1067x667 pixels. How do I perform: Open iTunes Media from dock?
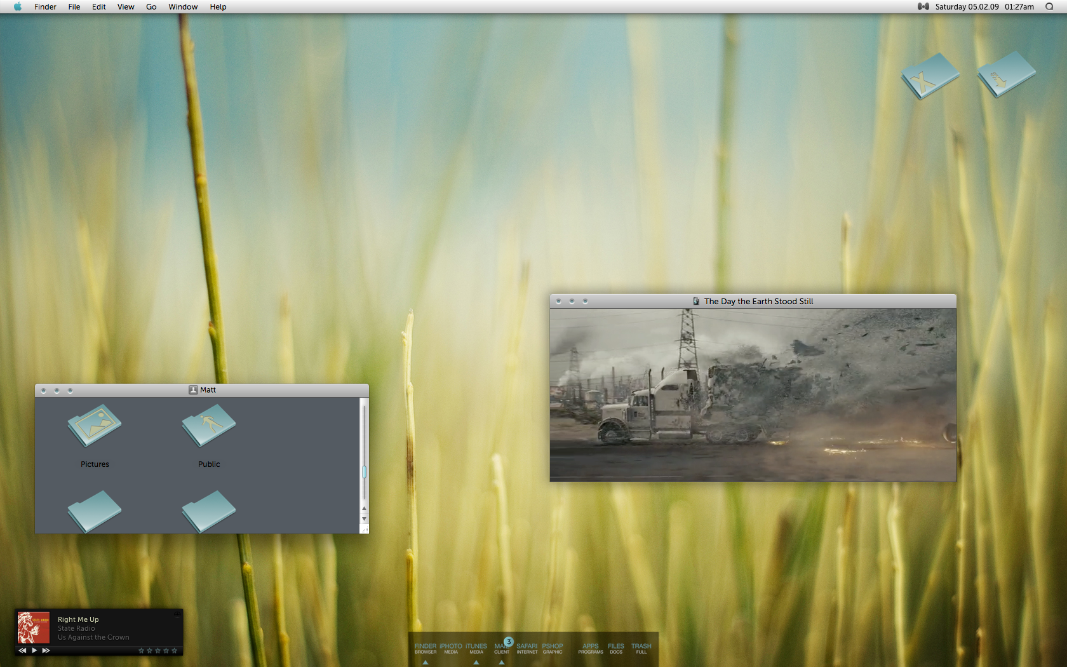[x=476, y=649]
